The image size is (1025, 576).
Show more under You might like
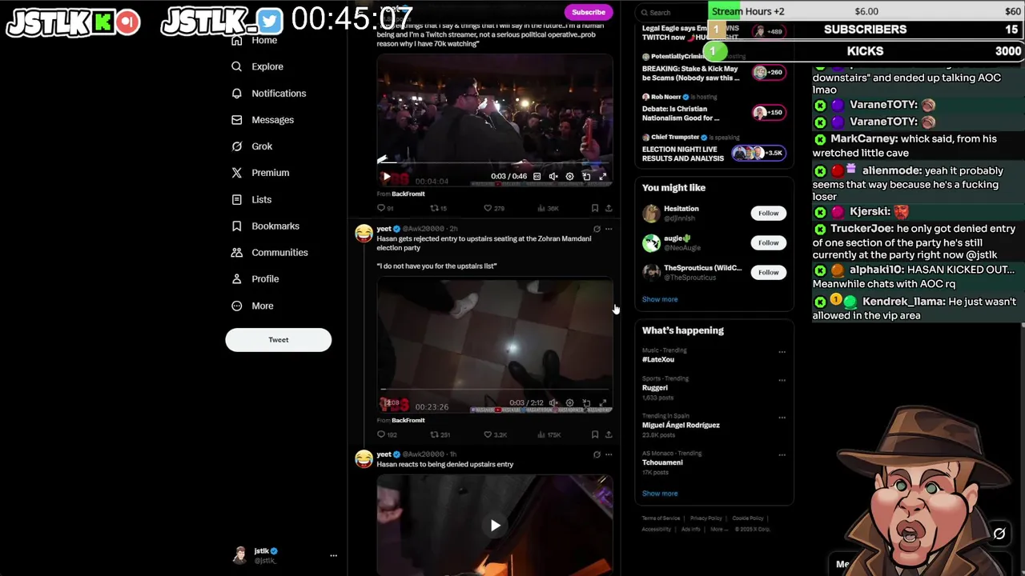[660, 299]
